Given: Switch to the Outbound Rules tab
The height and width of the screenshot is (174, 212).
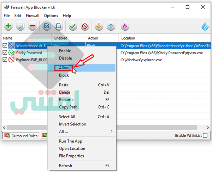Looking at the screenshot, I should pyautogui.click(x=20, y=136).
